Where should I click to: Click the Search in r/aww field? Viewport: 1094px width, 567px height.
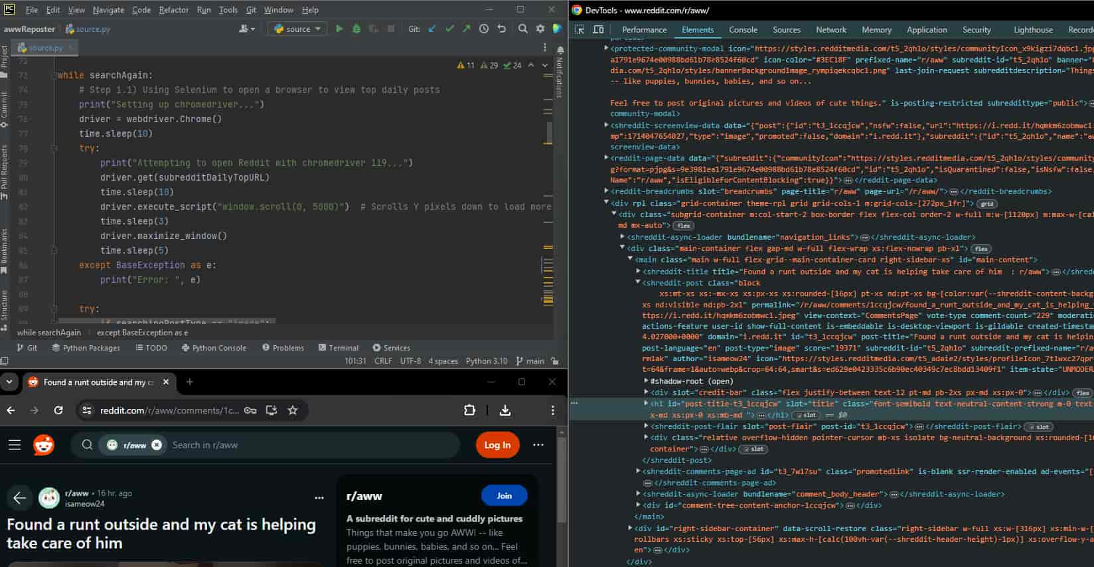click(x=312, y=445)
